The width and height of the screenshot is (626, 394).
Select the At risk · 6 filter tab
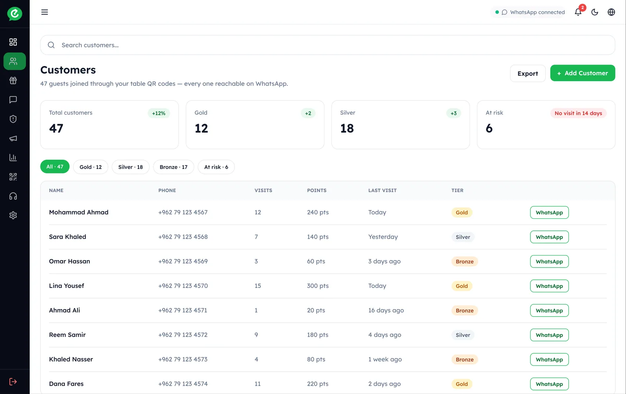[216, 167]
